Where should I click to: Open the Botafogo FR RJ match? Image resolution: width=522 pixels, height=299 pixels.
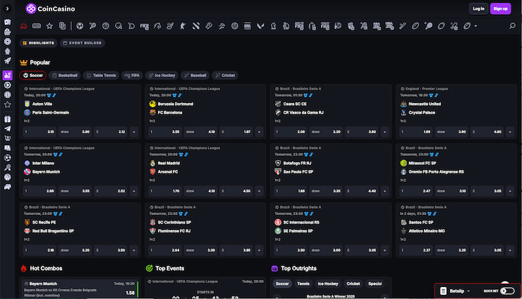(297, 163)
